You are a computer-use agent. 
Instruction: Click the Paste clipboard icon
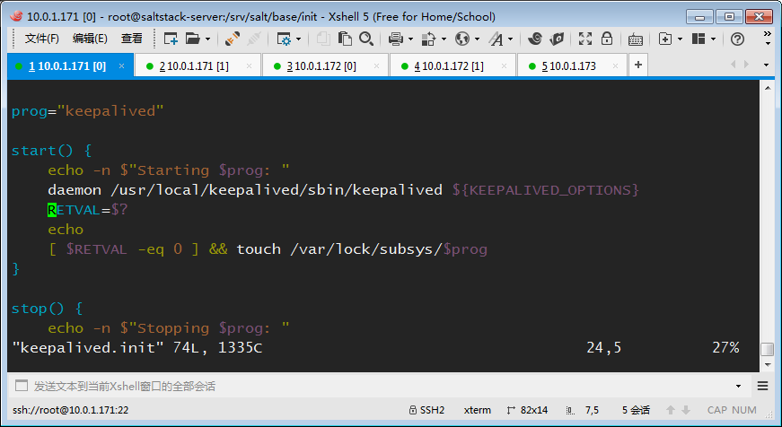click(345, 39)
